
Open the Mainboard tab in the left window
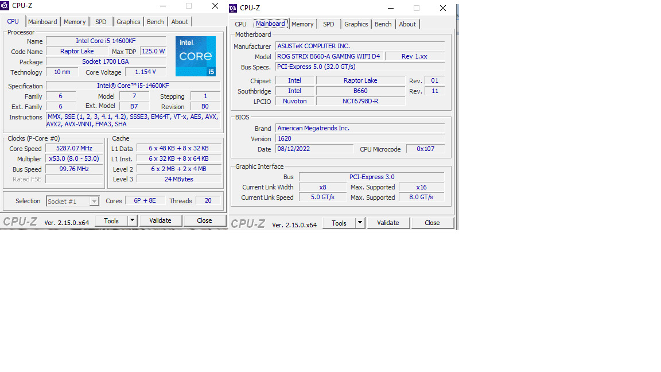(42, 22)
